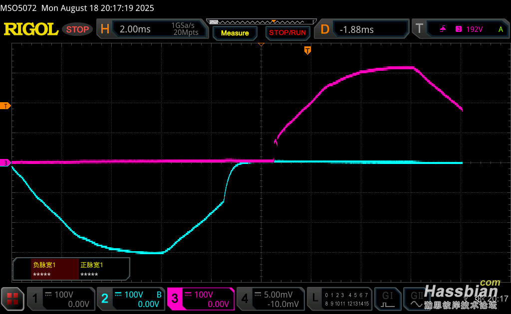Toggle channel 2 cyan waveform
The image size is (511, 314).
130,299
